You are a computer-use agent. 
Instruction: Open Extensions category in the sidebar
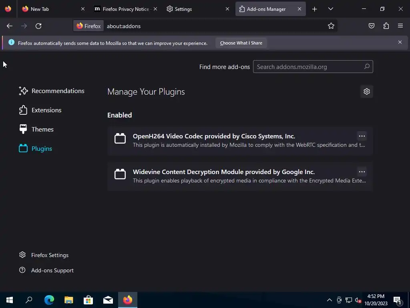click(x=40, y=110)
